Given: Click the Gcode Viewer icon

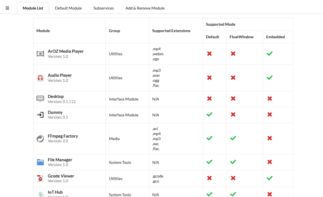Looking at the screenshot, I should [40, 178].
